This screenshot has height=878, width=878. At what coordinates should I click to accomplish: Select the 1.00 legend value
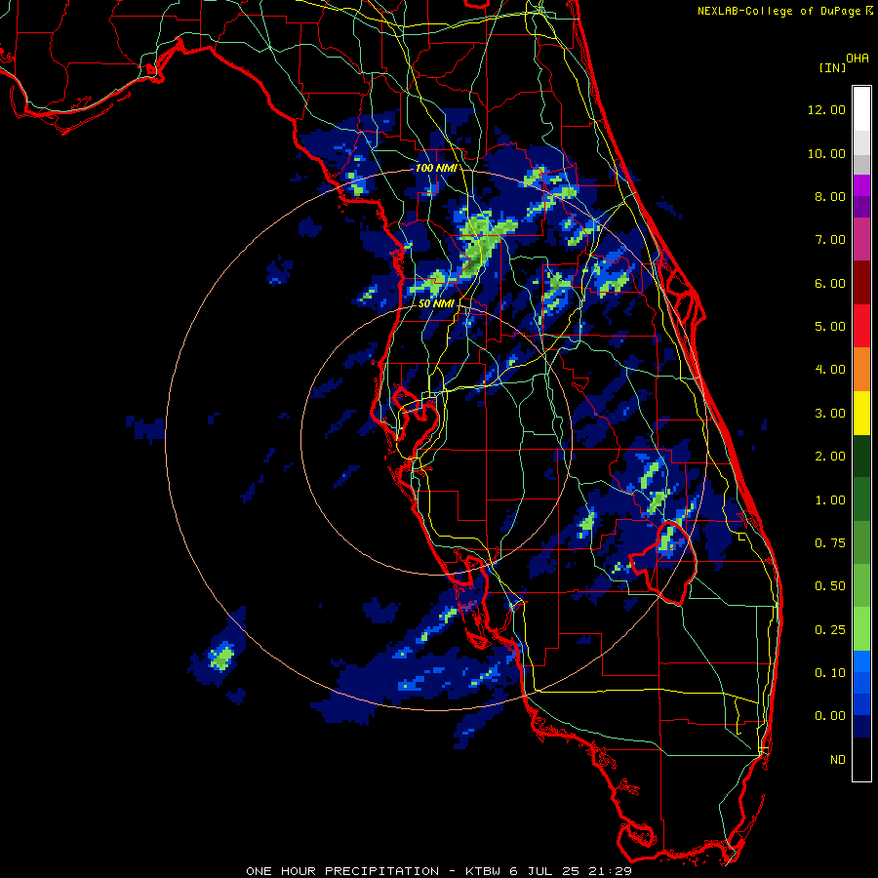click(x=829, y=500)
